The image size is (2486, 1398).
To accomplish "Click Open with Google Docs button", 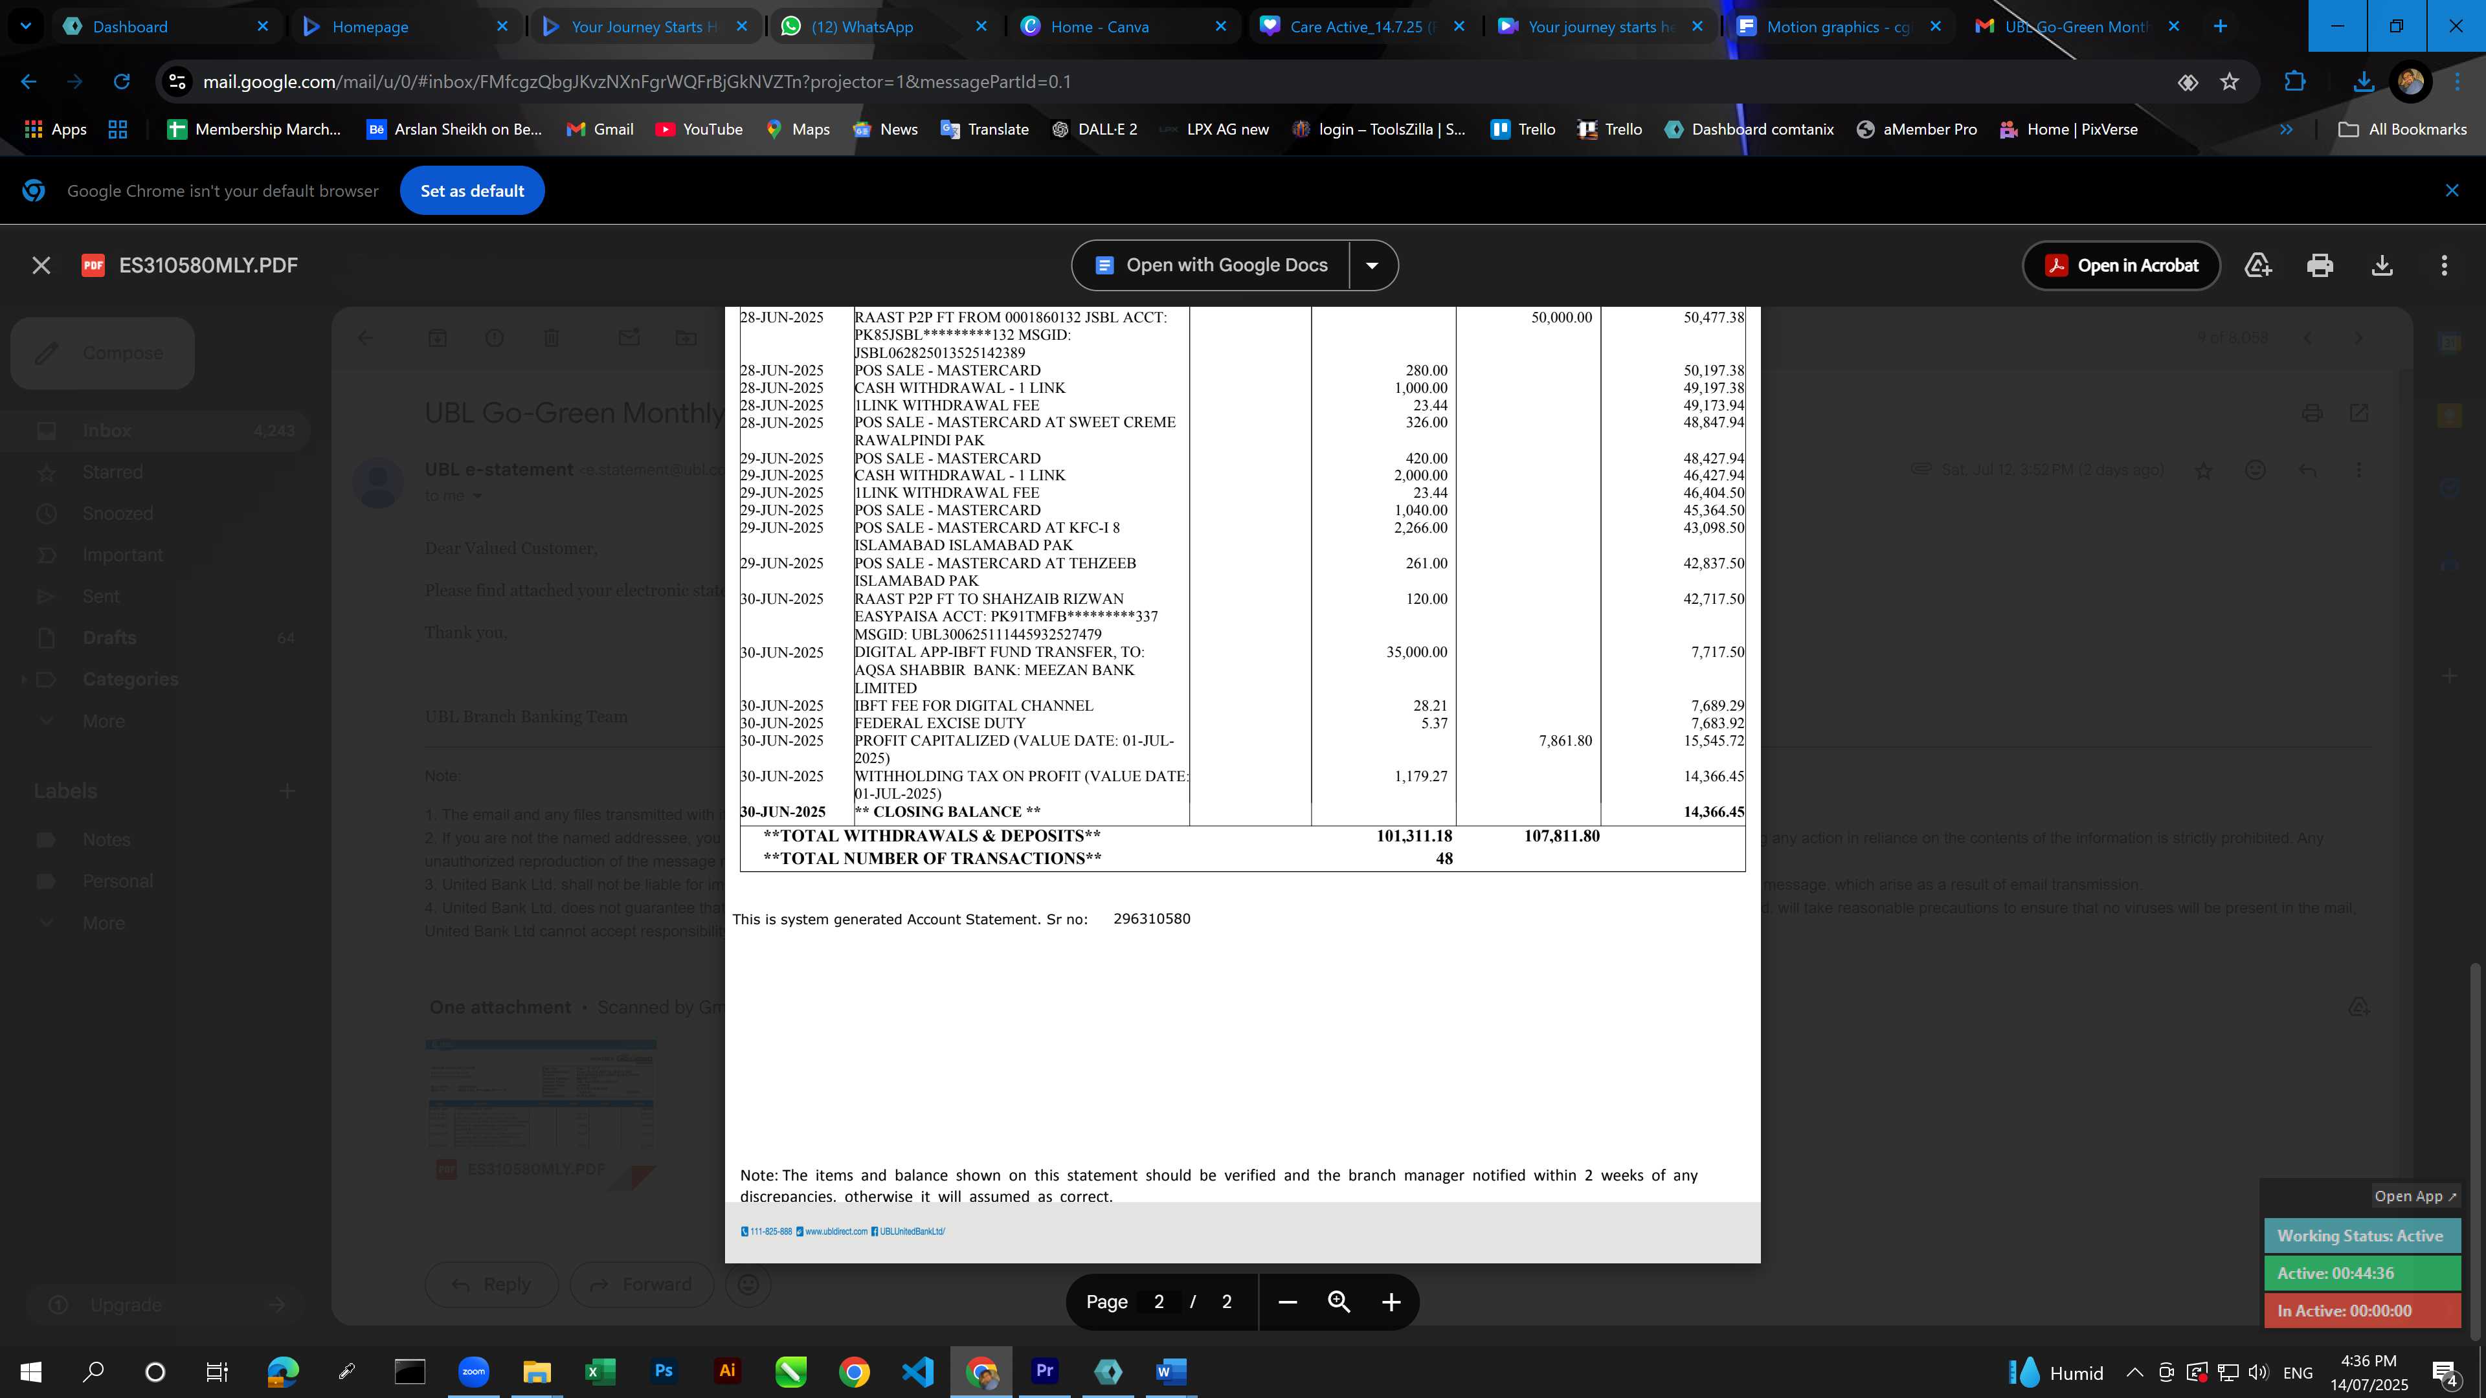I will [1211, 265].
